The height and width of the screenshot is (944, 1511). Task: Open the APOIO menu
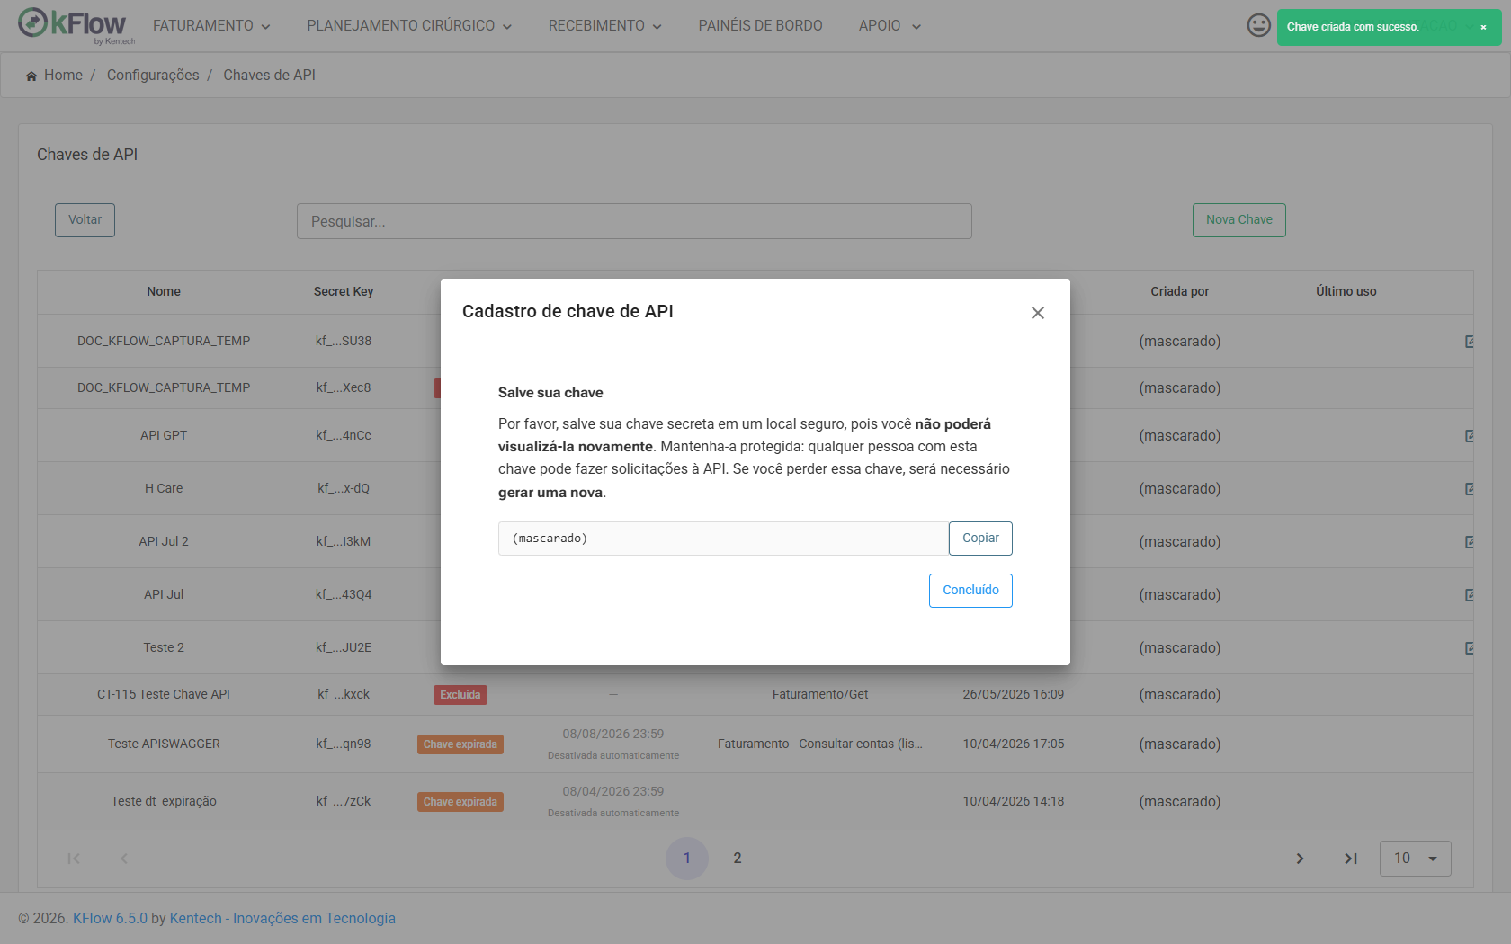coord(890,26)
